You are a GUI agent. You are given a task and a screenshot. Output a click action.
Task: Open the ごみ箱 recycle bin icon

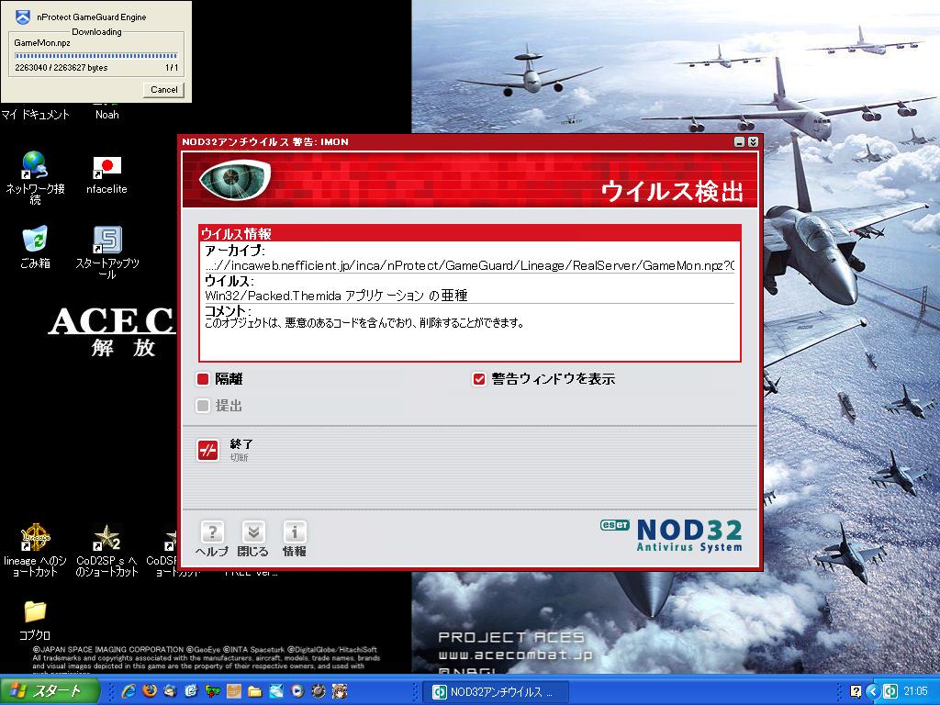pos(35,247)
